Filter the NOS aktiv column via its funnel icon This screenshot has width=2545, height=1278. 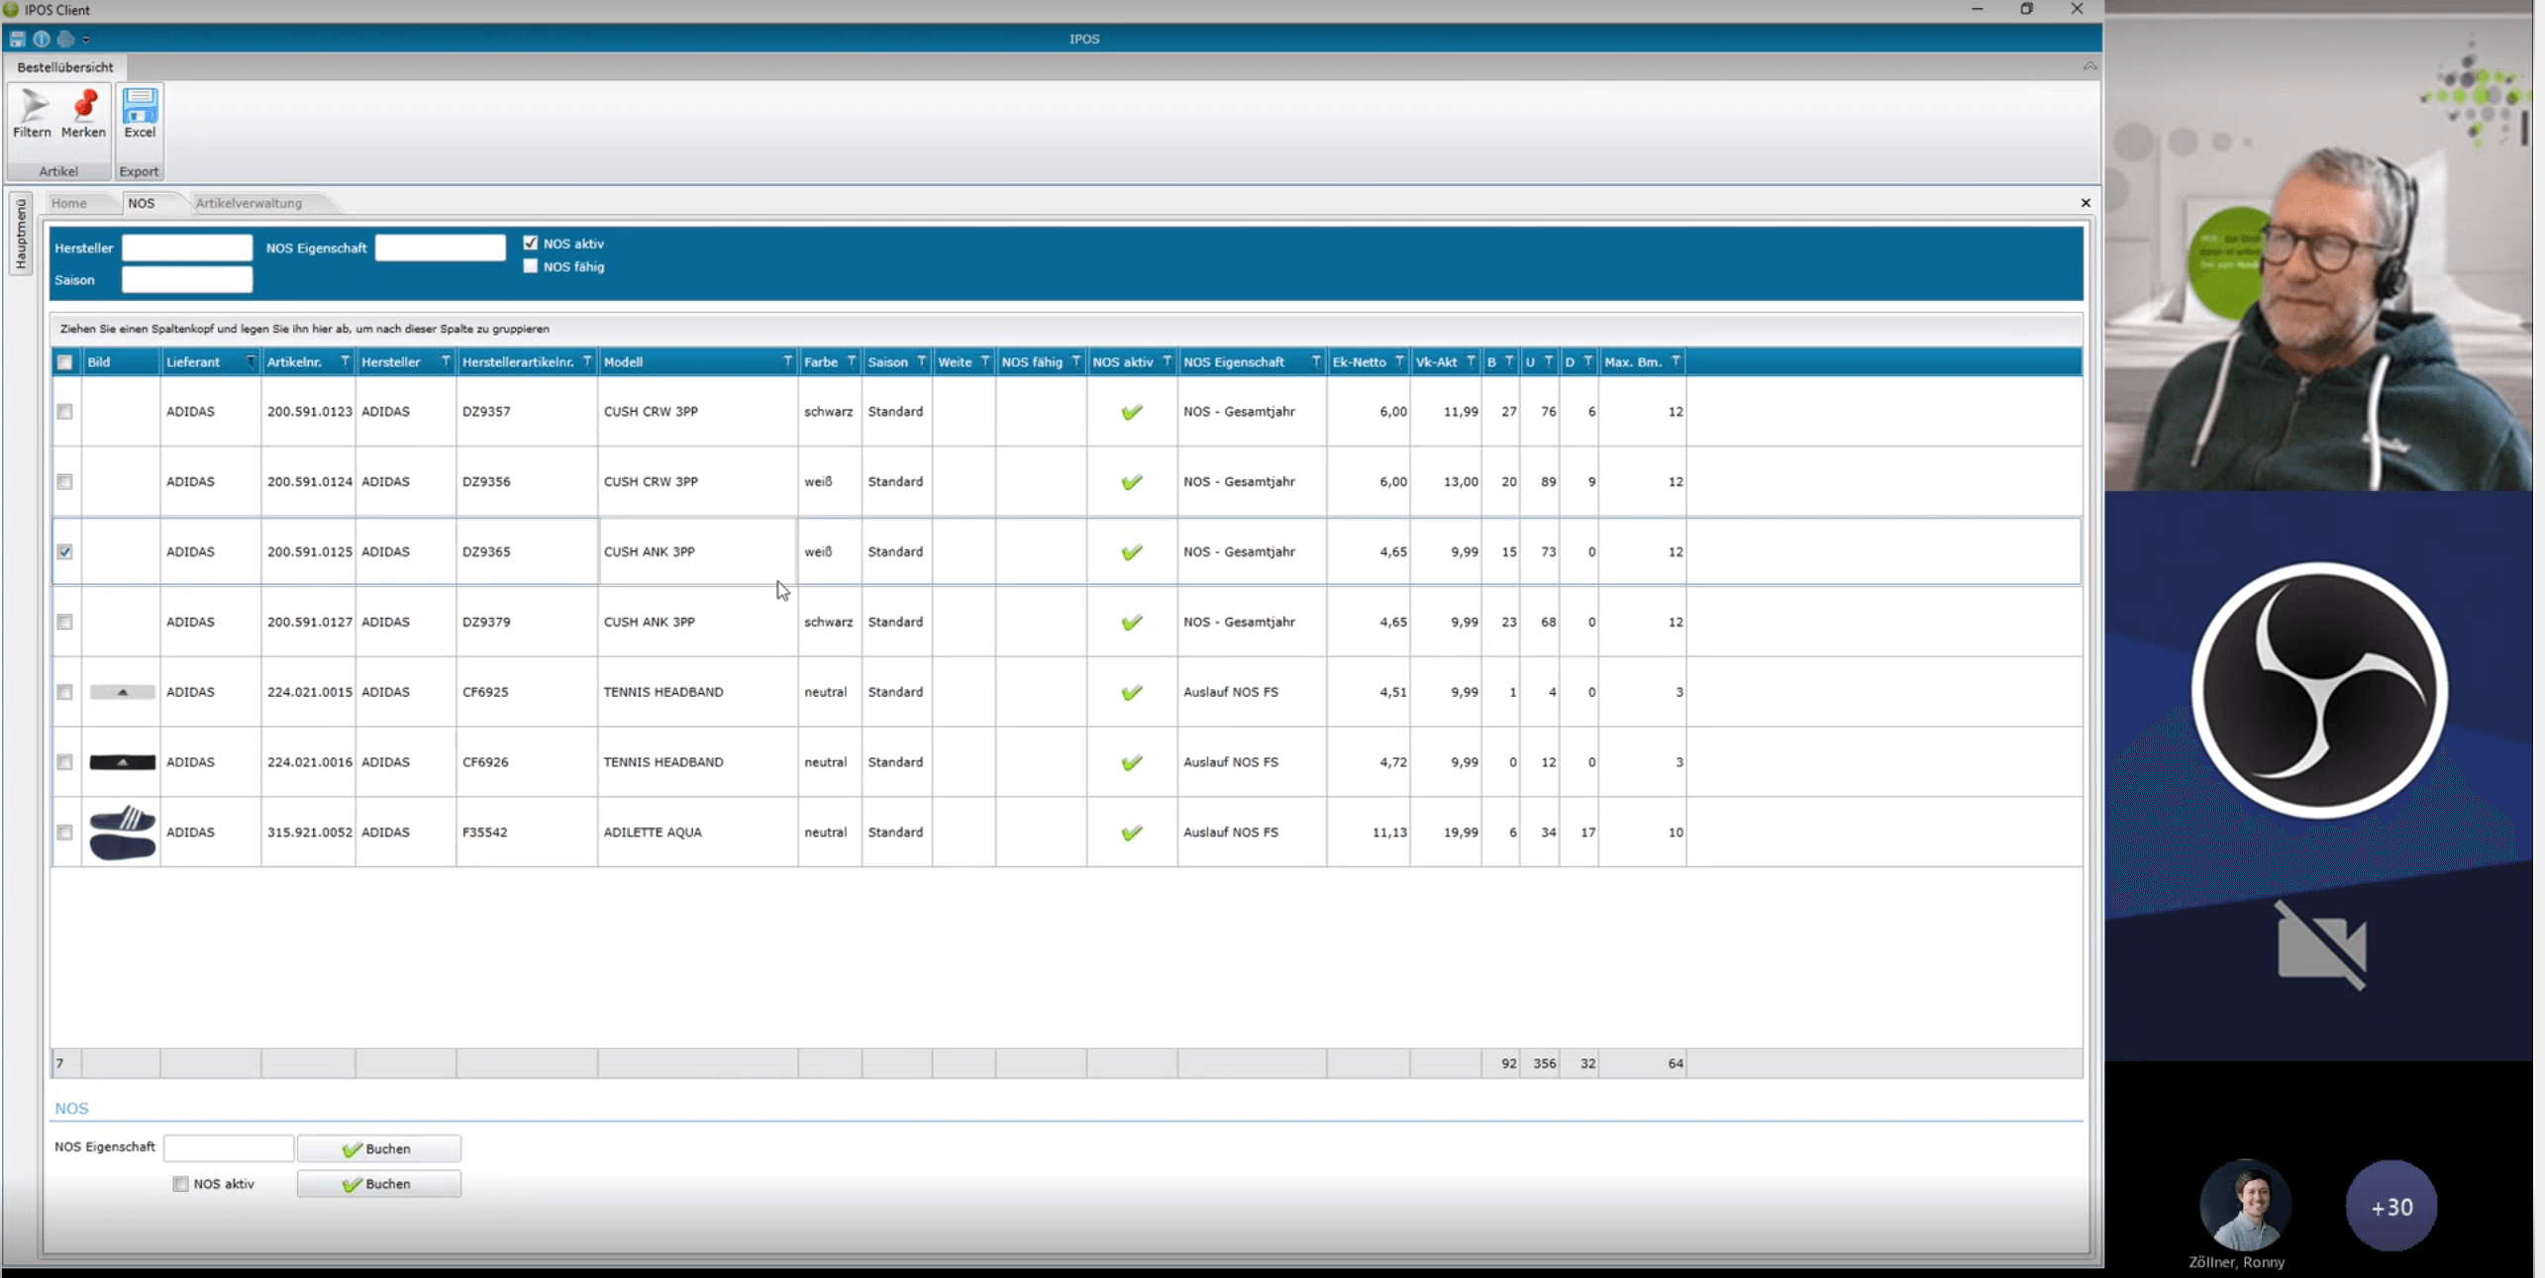(1168, 361)
